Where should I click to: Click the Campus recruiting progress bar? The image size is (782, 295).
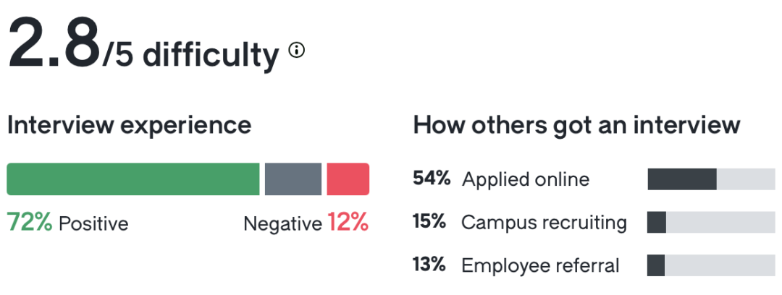pos(711,223)
